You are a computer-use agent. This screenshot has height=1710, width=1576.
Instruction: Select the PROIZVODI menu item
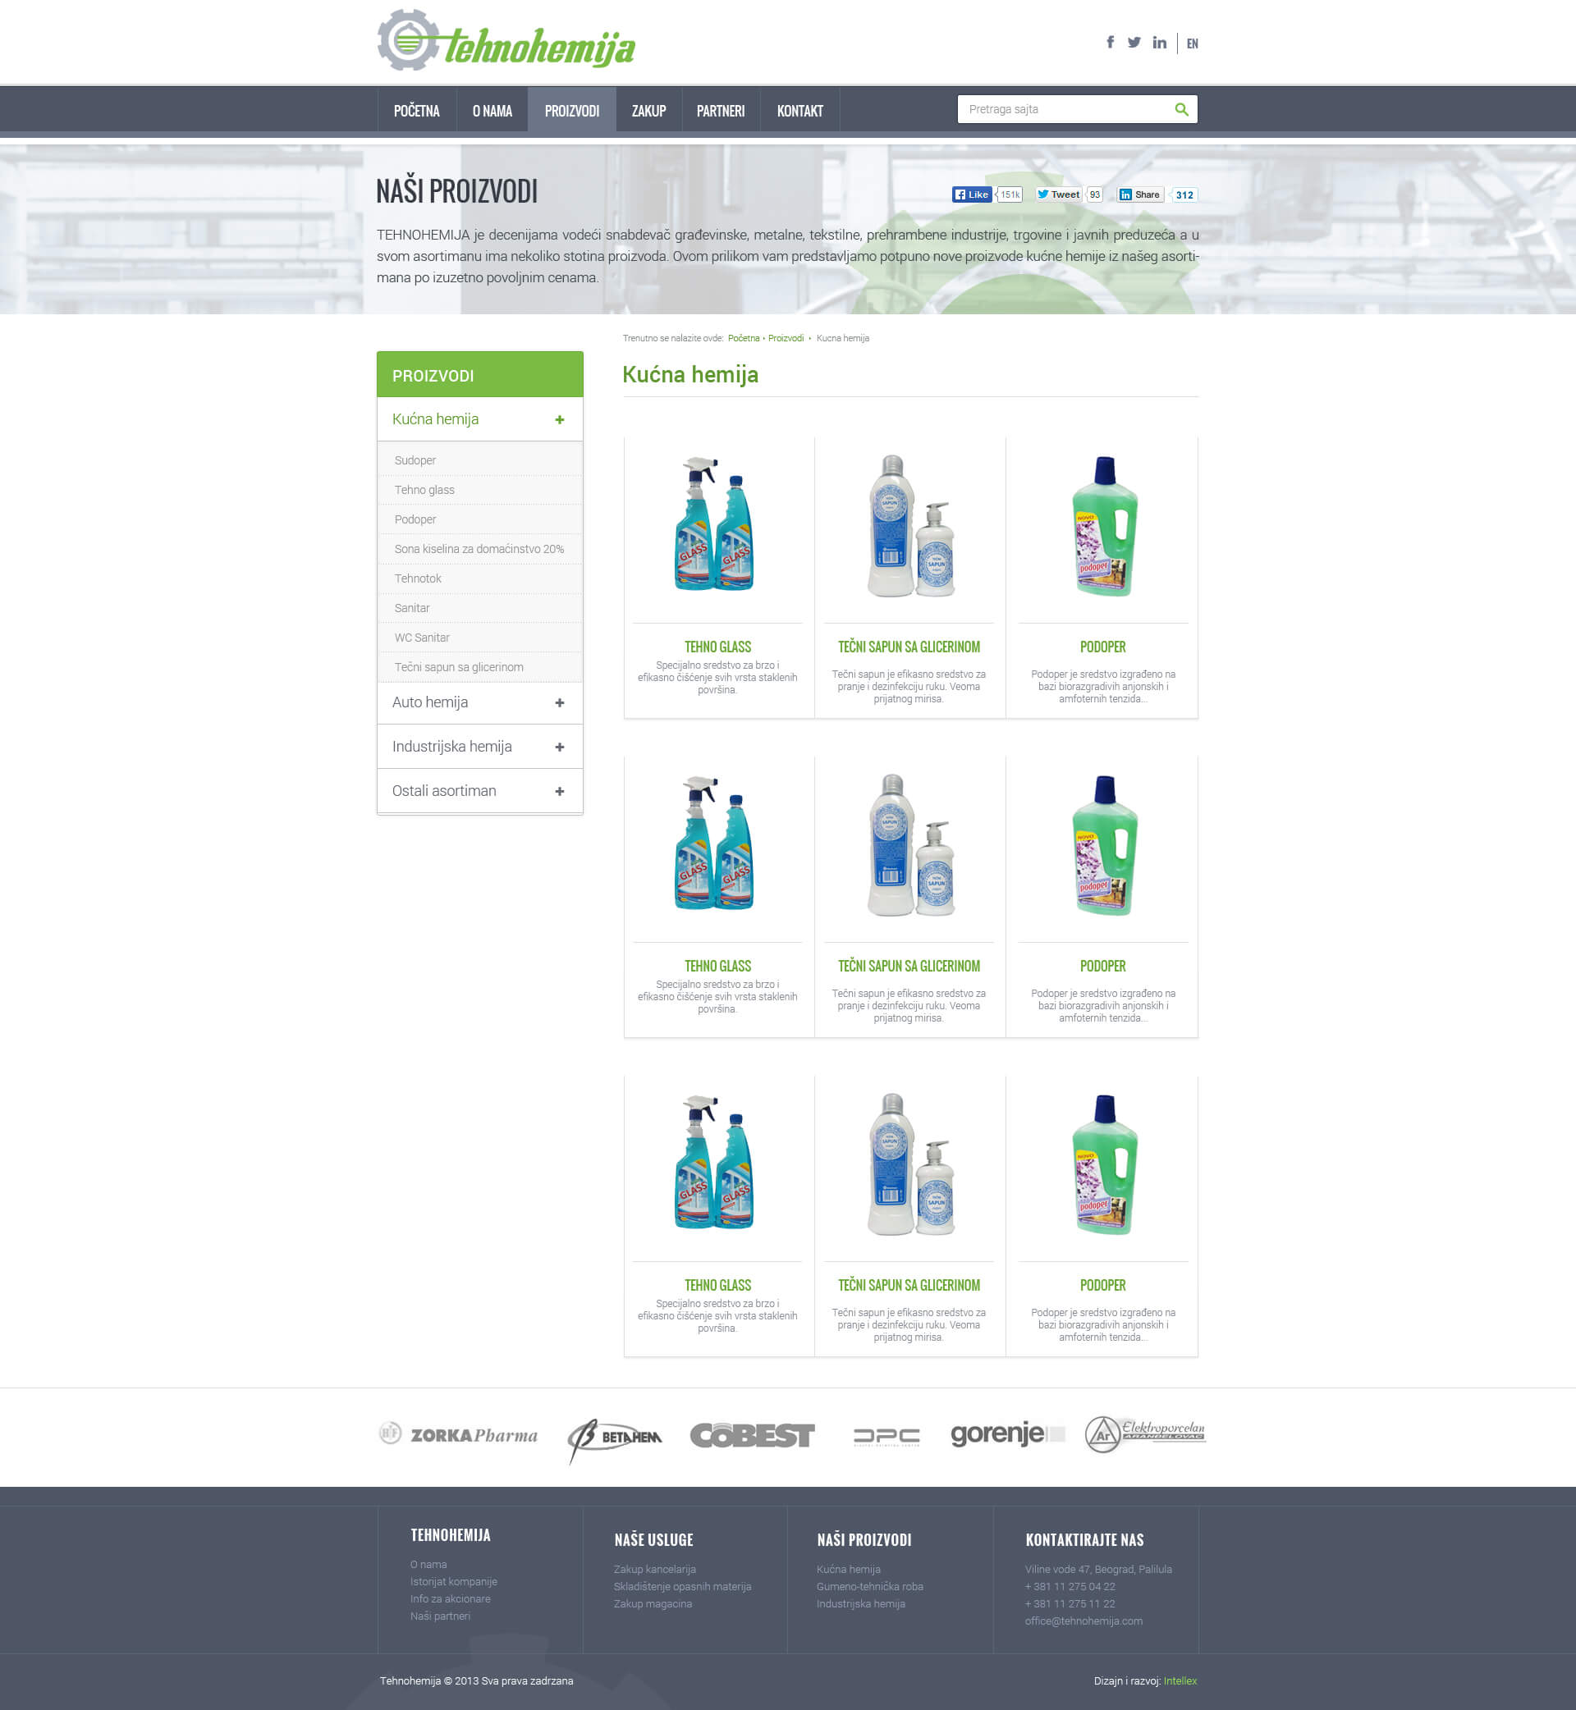(571, 110)
